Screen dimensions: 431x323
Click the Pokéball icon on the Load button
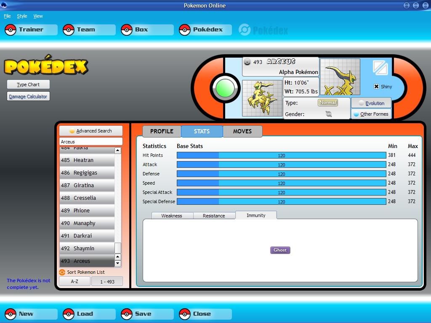[x=69, y=314]
